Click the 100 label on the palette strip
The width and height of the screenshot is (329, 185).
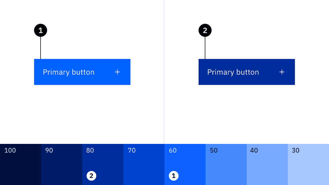point(10,150)
